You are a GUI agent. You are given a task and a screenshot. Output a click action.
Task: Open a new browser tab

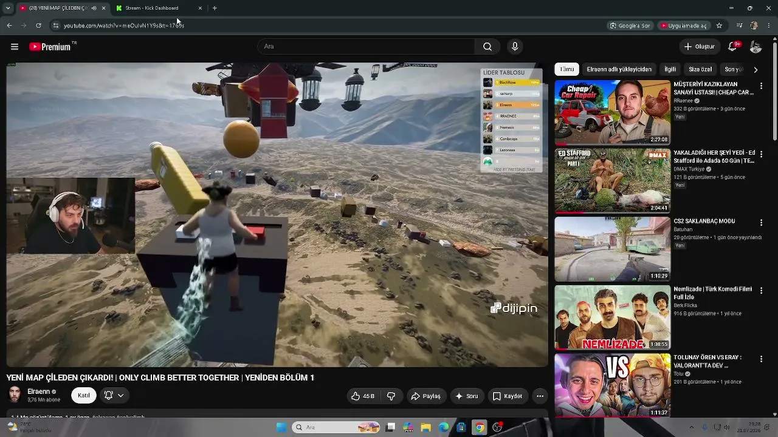tap(215, 8)
